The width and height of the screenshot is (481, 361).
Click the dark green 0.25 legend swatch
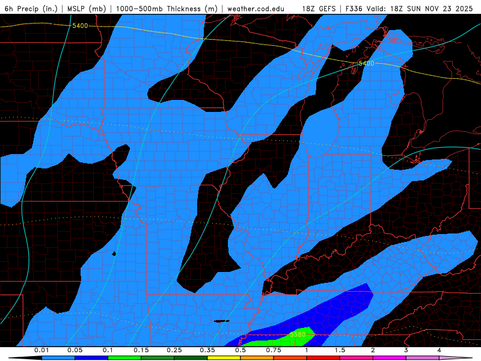click(x=191, y=358)
